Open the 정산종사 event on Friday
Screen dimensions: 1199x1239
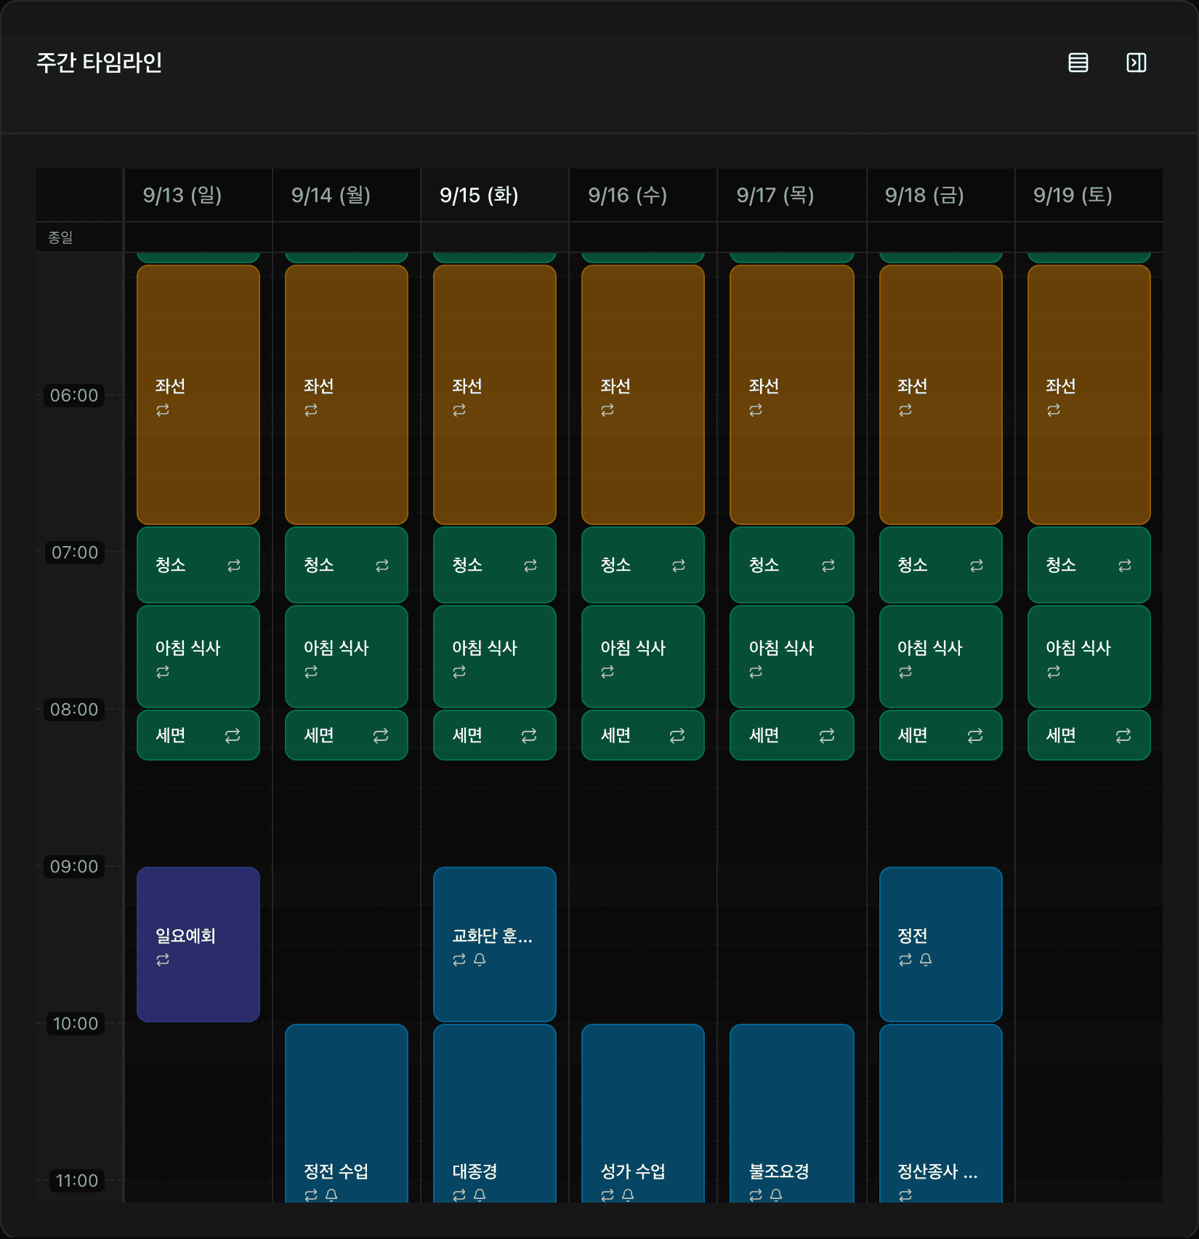[x=941, y=1113]
